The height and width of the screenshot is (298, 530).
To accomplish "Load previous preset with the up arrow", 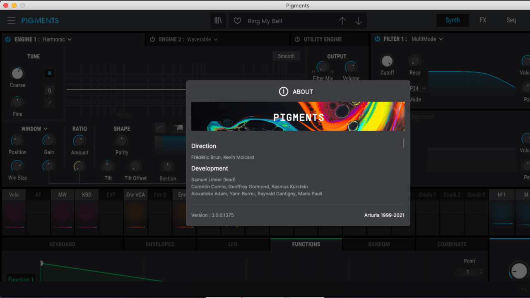I will [342, 21].
